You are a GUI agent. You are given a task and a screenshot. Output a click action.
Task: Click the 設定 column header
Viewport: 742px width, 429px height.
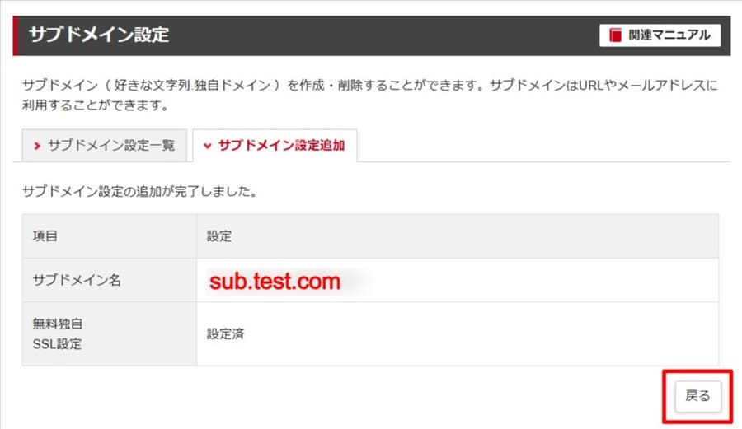[219, 236]
